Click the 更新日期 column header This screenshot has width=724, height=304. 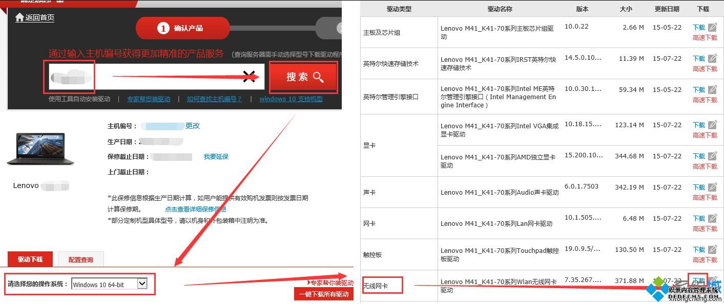tap(667, 9)
